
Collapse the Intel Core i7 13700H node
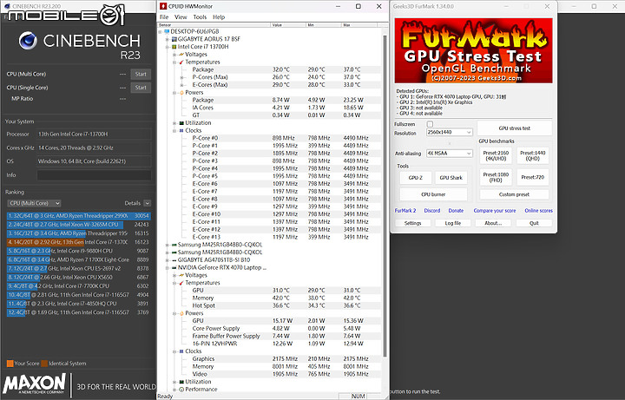[168, 47]
